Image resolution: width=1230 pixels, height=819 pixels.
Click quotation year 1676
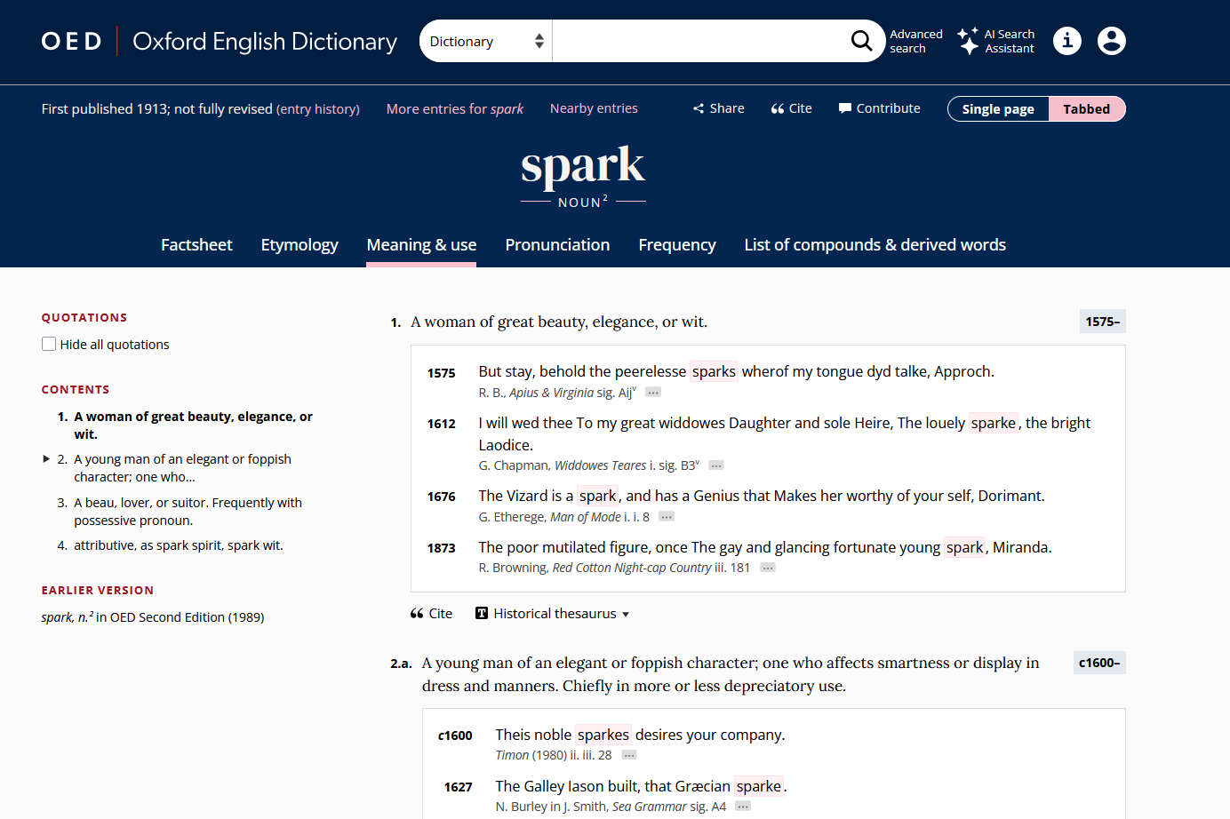coord(442,497)
